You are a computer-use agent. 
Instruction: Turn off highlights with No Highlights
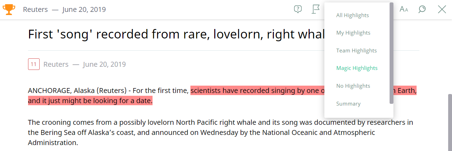click(353, 86)
